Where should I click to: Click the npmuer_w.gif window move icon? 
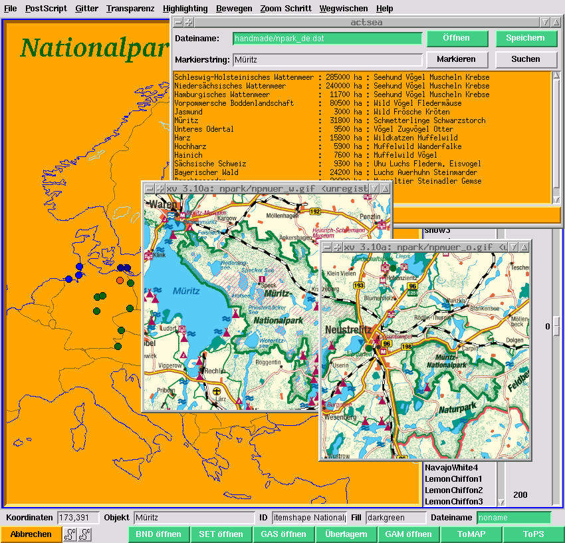tap(160, 188)
